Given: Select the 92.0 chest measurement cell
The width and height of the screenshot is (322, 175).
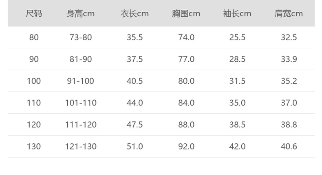Looking at the screenshot, I should coord(186,147).
